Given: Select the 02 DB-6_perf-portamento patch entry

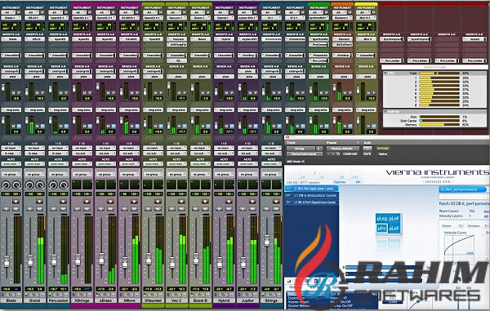Looking at the screenshot, I should (x=463, y=189).
